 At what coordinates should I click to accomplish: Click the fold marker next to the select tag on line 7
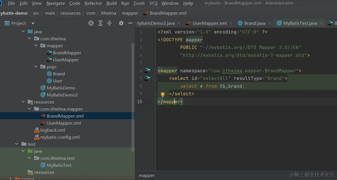coord(156,79)
